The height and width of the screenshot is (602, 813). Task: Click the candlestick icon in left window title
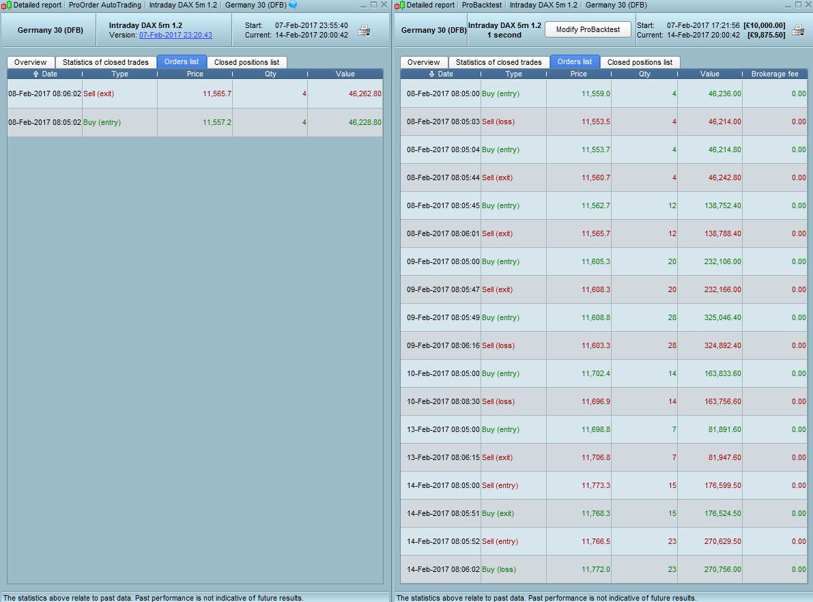pos(6,5)
